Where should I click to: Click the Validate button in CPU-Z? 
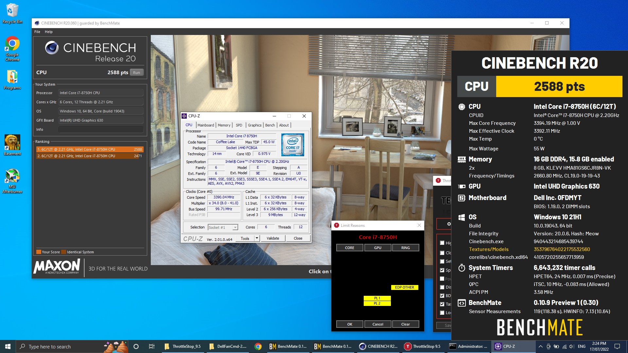coord(273,238)
